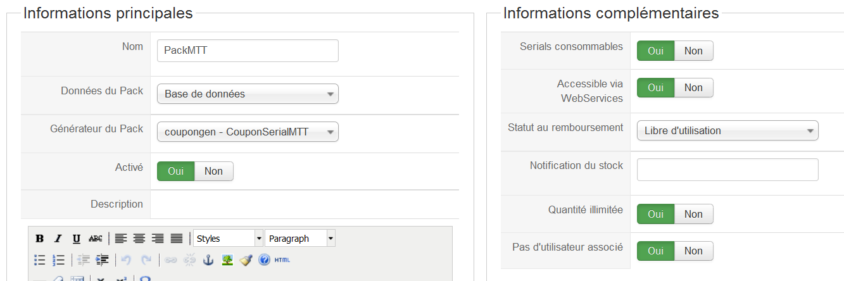
Task: Open the Données du Pack dropdown
Action: [x=248, y=94]
